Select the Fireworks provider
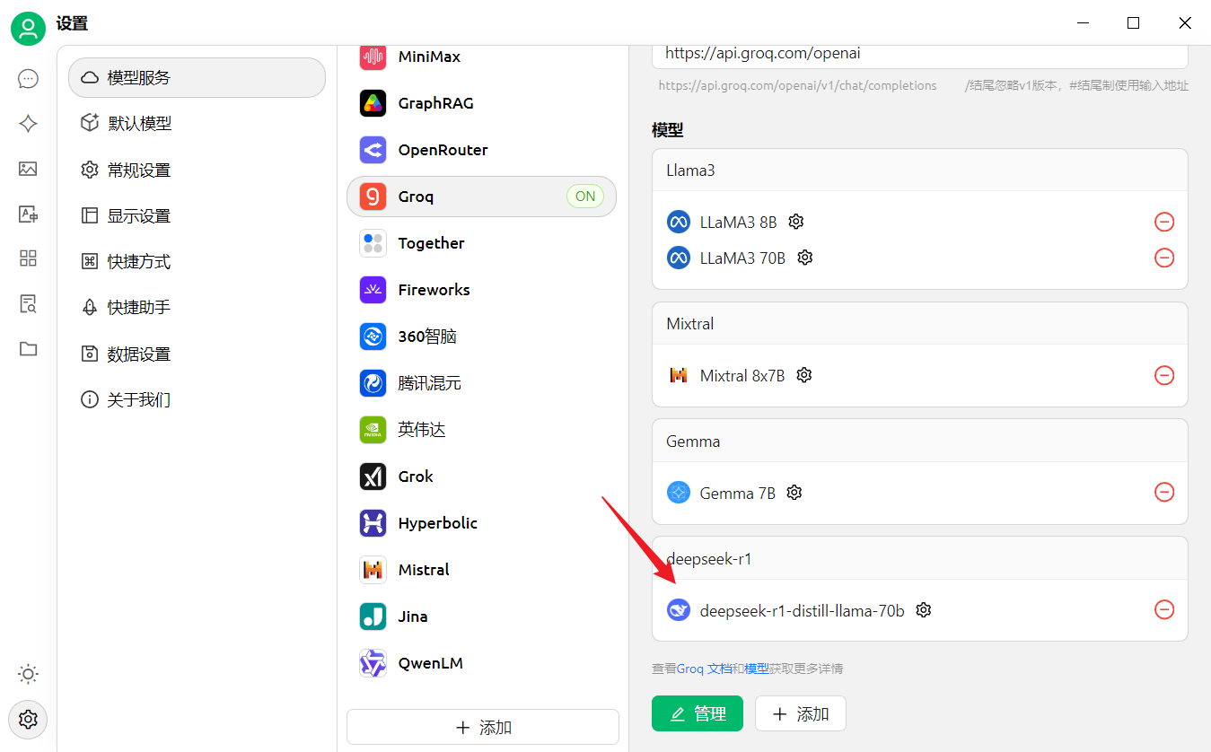The height and width of the screenshot is (752, 1211). (x=481, y=290)
